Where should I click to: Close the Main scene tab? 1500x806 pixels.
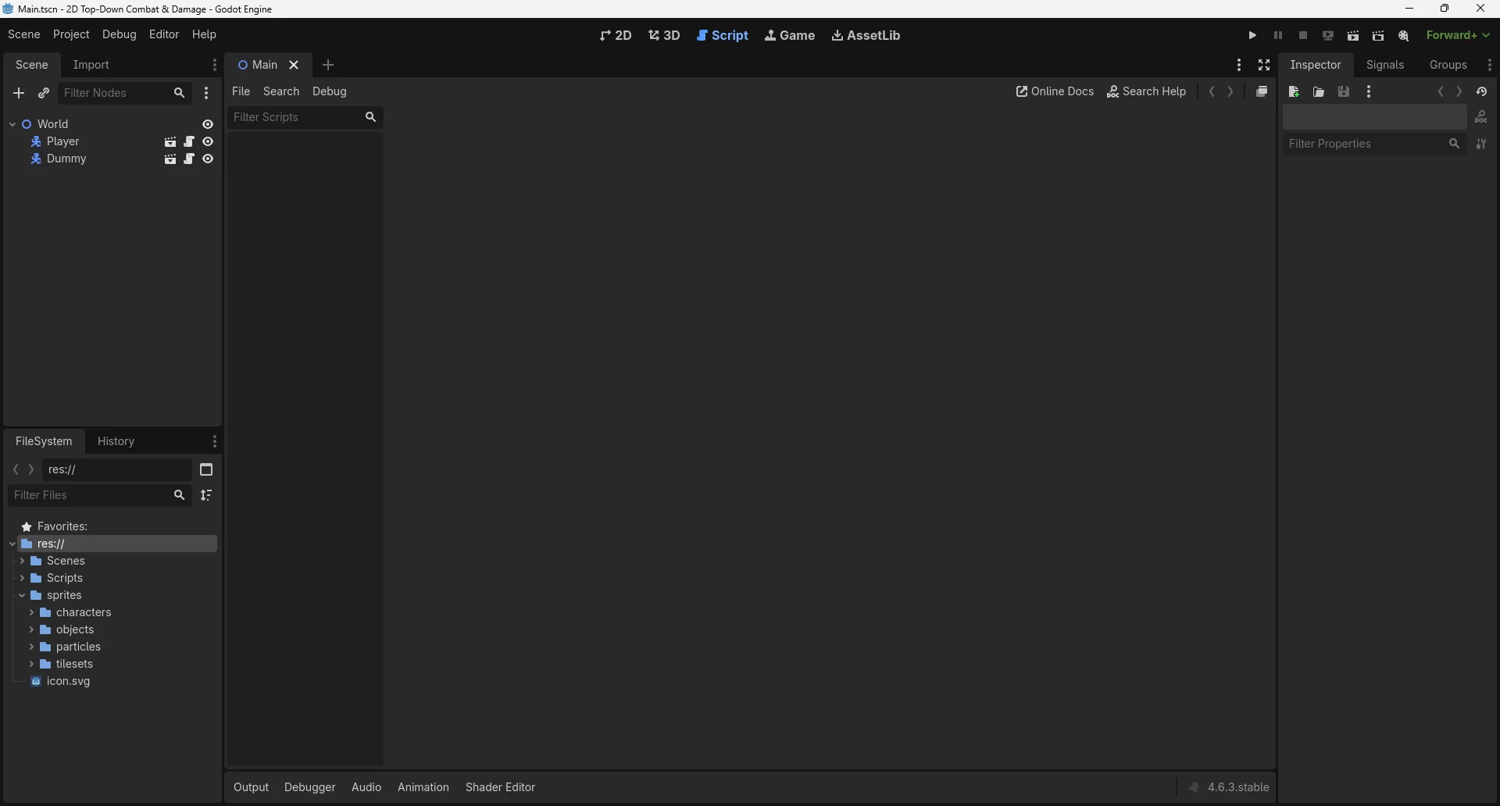pos(295,65)
